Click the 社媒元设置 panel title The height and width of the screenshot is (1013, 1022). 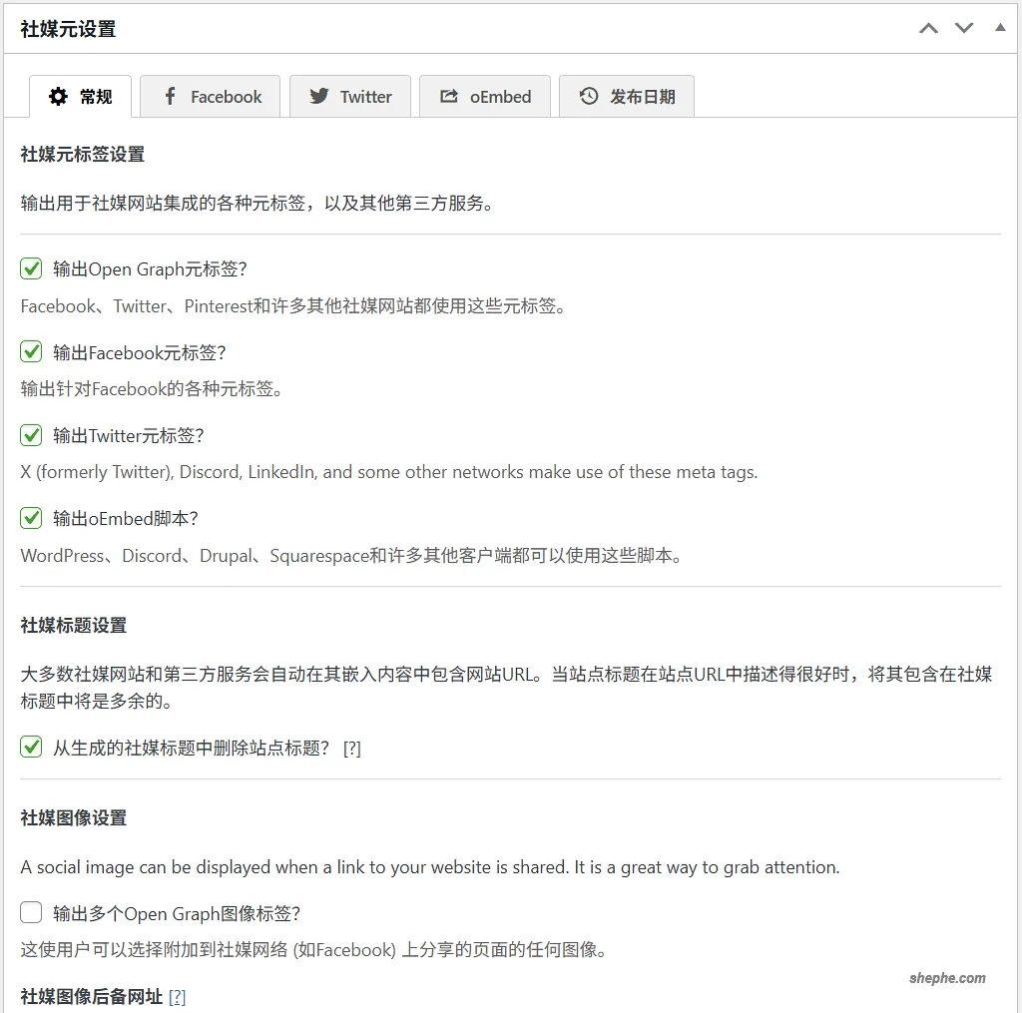[x=66, y=29]
